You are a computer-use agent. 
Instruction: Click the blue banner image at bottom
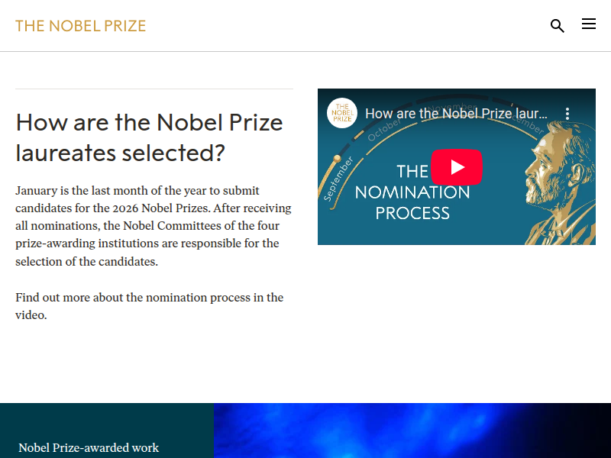[x=412, y=431]
